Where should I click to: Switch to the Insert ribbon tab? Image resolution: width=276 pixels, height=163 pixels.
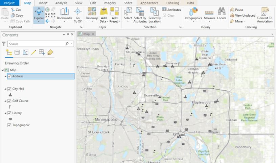(43, 3)
